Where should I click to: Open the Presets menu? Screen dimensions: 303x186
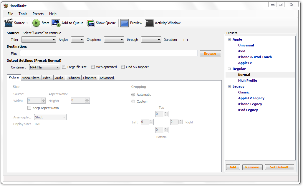[x=38, y=14]
